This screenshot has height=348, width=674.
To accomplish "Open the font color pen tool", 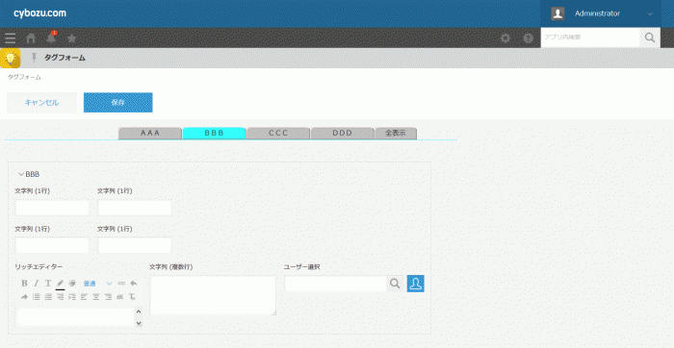I will [60, 284].
